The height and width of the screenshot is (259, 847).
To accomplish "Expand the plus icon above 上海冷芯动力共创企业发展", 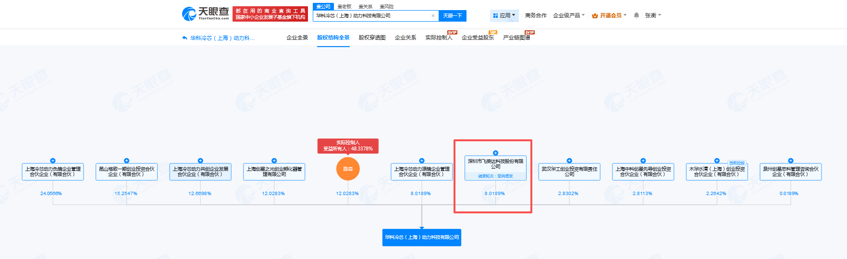I will (200, 160).
